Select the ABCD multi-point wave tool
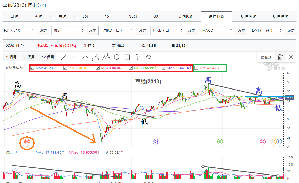This screenshot has height=183, width=299. tap(106, 57)
